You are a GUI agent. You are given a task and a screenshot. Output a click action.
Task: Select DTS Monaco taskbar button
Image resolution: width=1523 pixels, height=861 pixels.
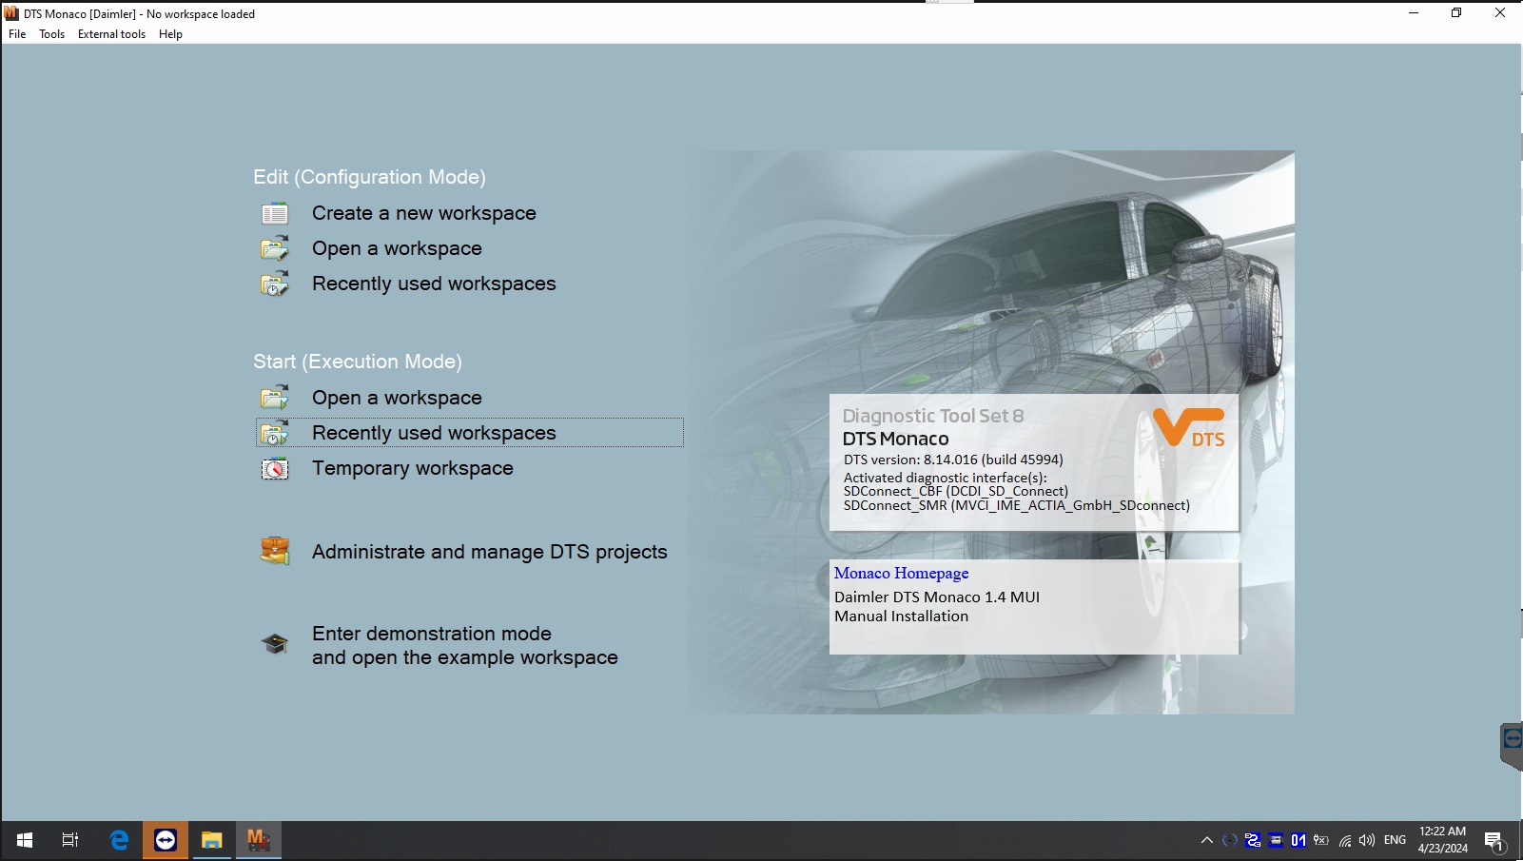[259, 840]
